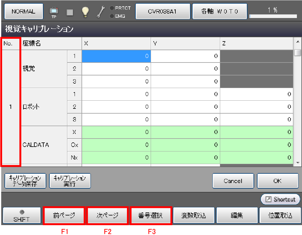Click the PRTCT indicator lamp
This screenshot has height=235, width=302.
[112, 8]
